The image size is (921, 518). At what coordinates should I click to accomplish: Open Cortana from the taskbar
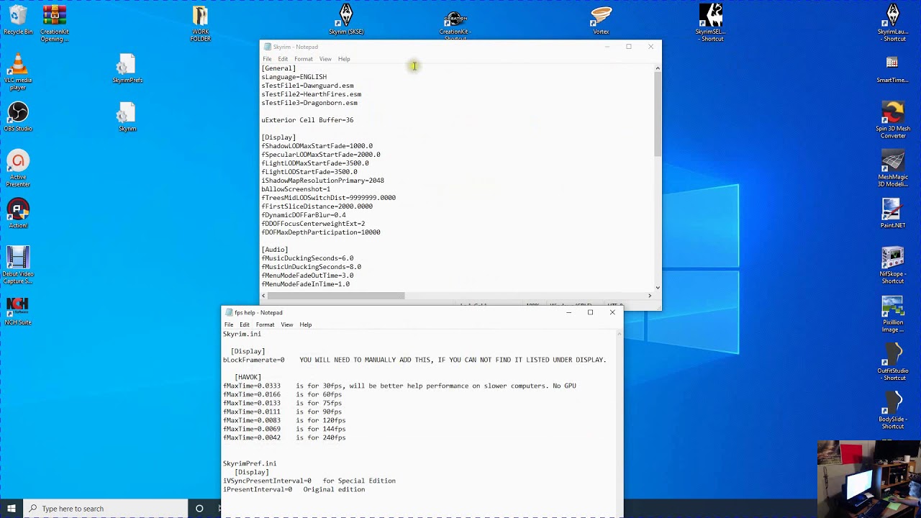tap(199, 509)
